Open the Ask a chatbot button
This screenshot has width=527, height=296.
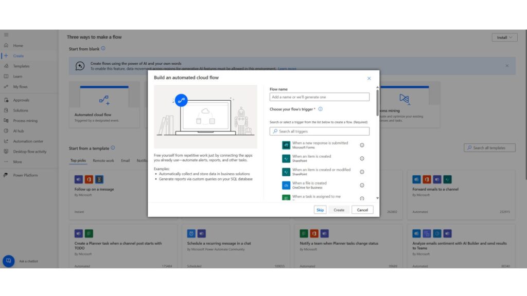(x=9, y=261)
